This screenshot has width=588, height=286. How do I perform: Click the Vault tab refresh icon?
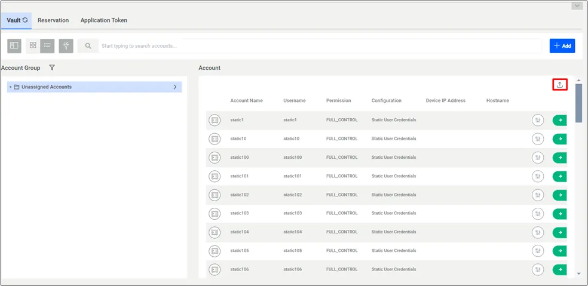25,20
